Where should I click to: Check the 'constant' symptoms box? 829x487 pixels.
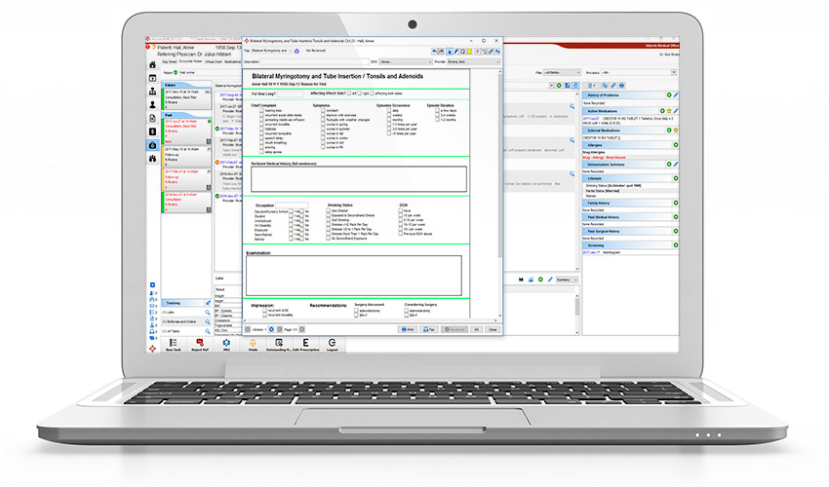click(x=323, y=111)
